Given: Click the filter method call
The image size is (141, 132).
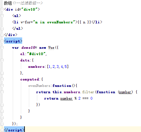Looking at the screenshot, I should 88,92.
